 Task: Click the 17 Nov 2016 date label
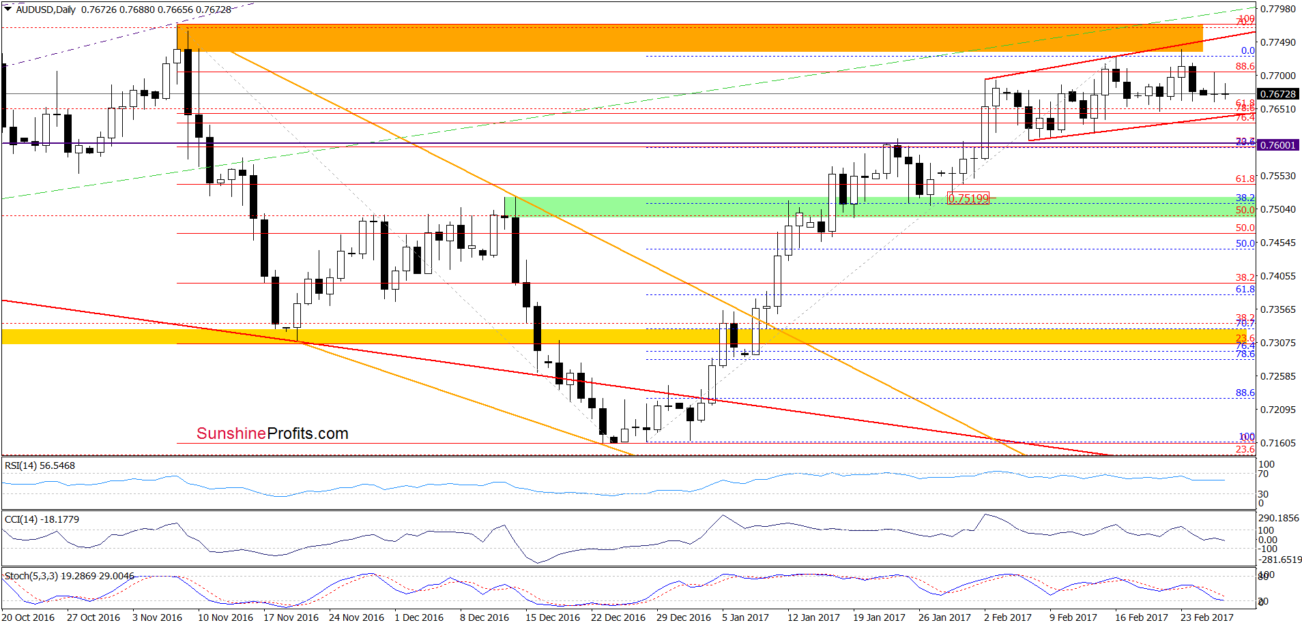pos(291,617)
